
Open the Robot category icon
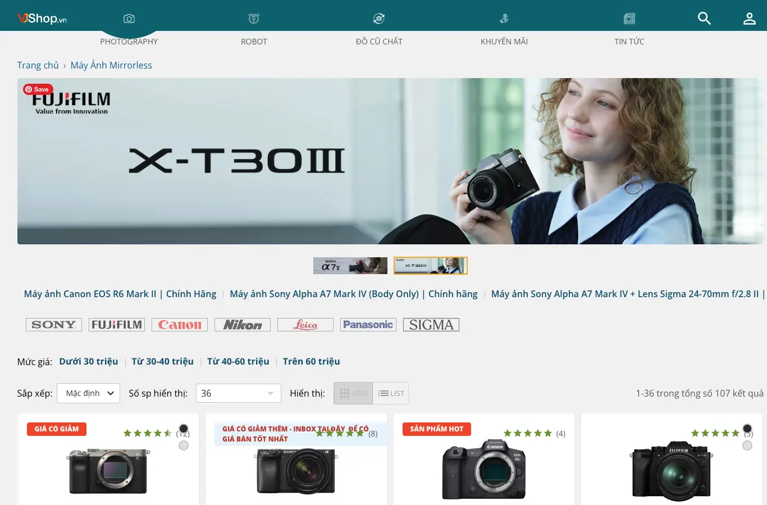pos(254,19)
